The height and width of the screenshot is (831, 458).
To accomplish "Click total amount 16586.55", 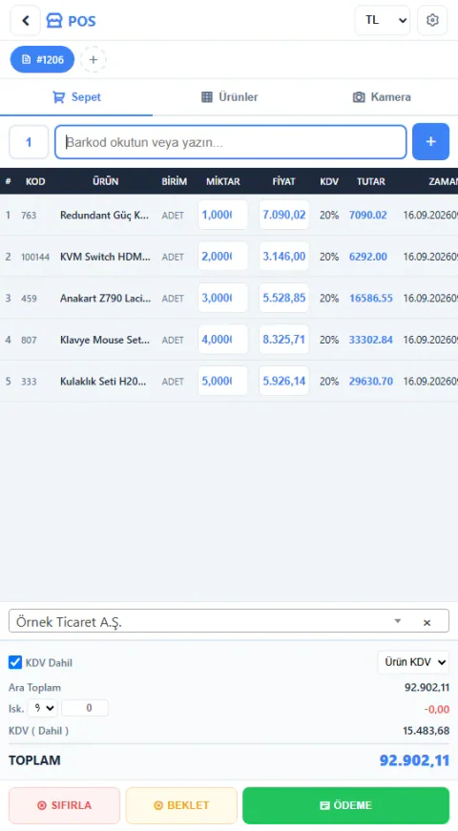I will (x=370, y=298).
